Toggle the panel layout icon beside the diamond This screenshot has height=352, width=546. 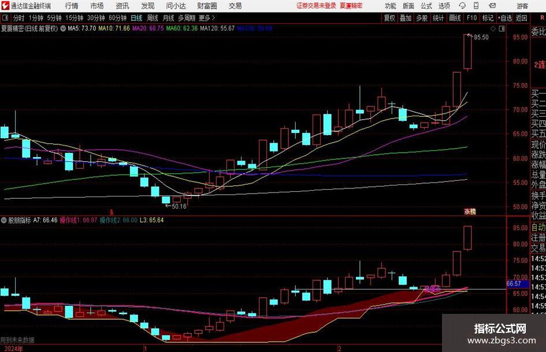coord(502,28)
